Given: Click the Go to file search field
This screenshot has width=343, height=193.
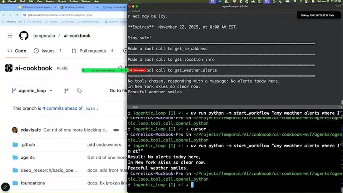Looking at the screenshot, I should (118, 90).
